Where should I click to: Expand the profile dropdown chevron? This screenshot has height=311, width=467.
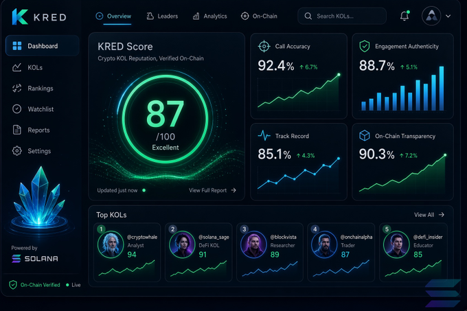point(448,16)
